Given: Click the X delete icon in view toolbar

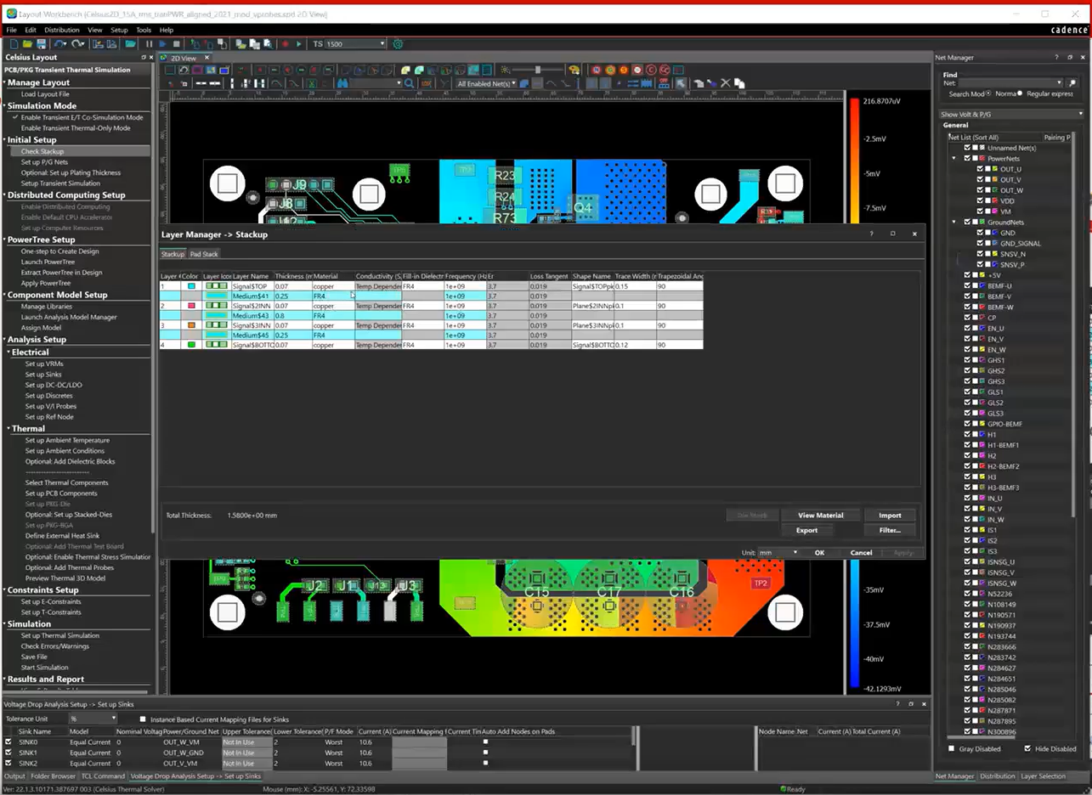Looking at the screenshot, I should [725, 83].
